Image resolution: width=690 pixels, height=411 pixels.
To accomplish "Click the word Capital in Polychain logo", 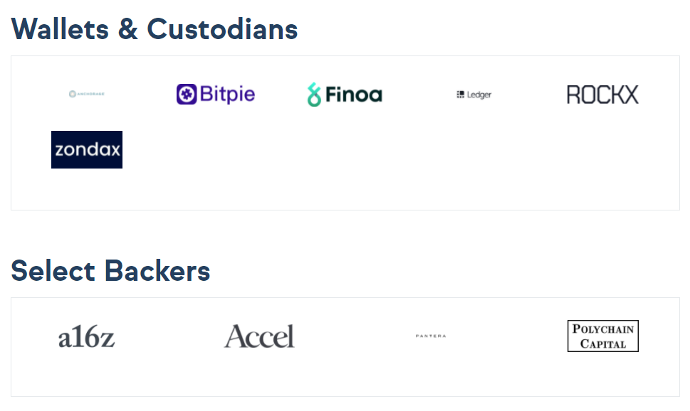I will (x=603, y=343).
